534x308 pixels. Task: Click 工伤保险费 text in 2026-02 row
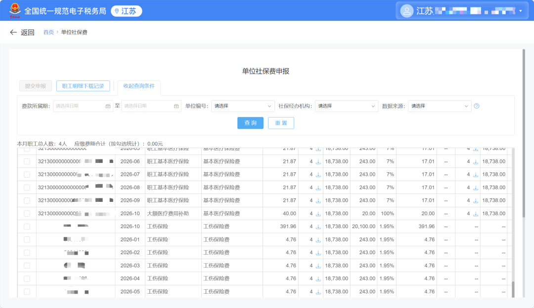(217, 253)
